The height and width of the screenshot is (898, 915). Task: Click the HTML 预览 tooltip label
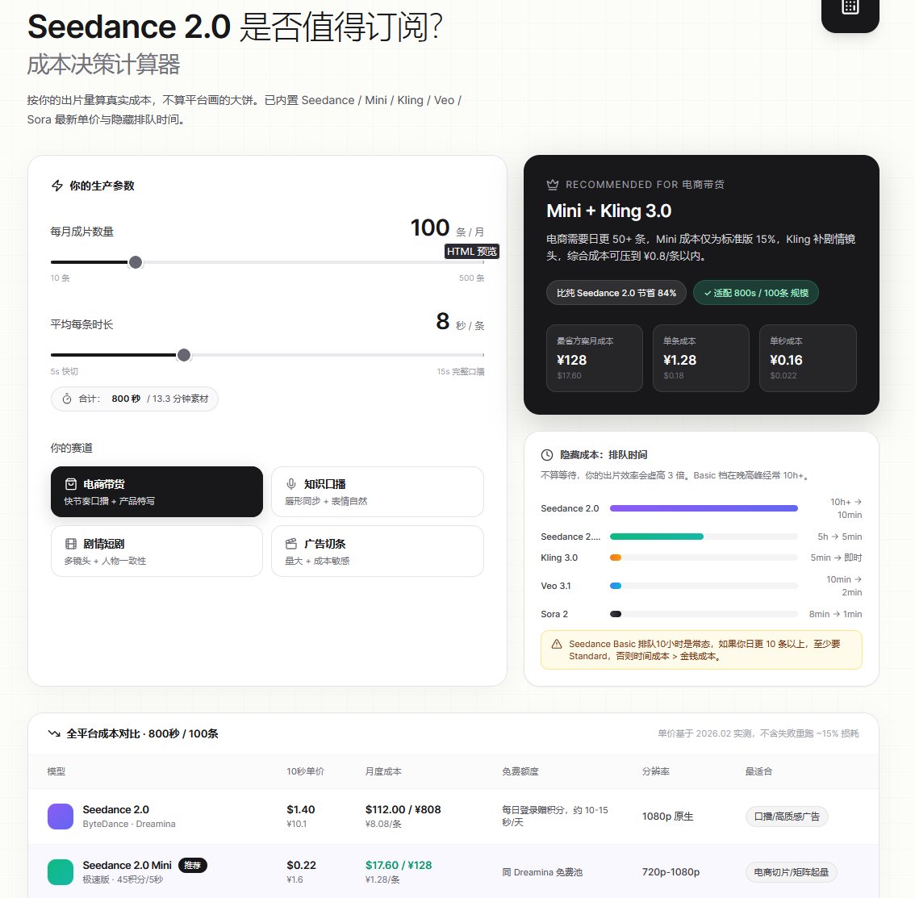(x=471, y=252)
